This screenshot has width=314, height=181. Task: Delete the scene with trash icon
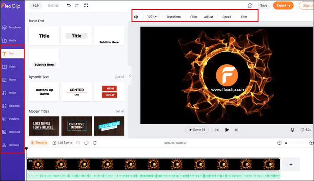(95, 143)
